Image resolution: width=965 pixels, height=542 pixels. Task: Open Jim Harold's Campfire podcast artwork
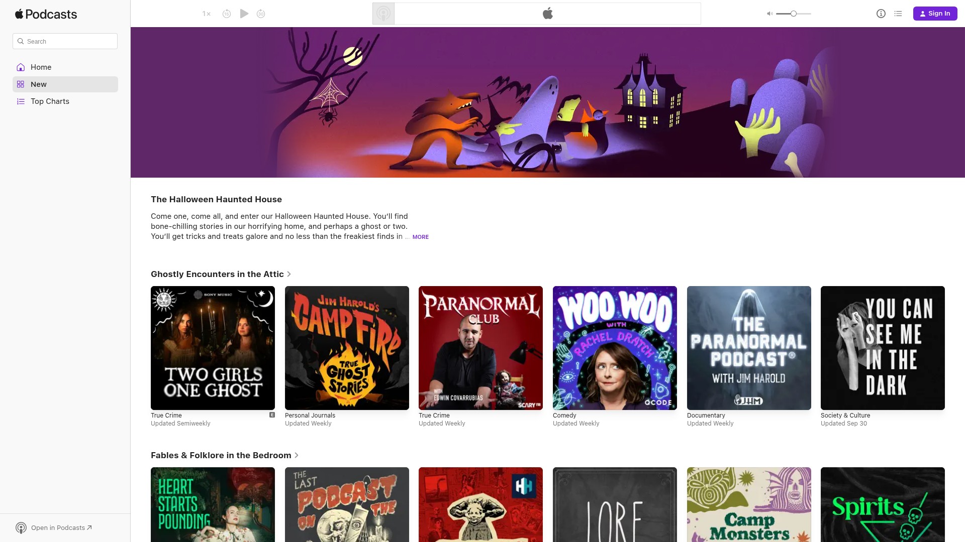(347, 348)
